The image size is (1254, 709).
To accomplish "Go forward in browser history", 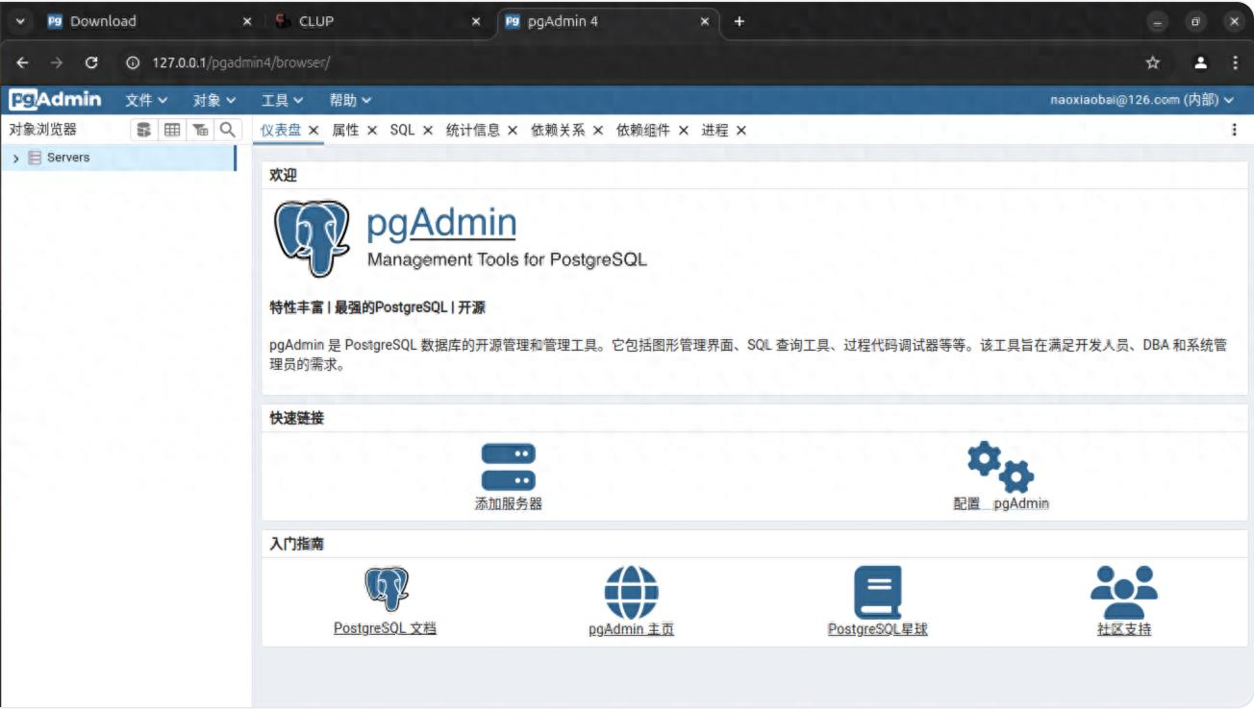I will tap(57, 62).
